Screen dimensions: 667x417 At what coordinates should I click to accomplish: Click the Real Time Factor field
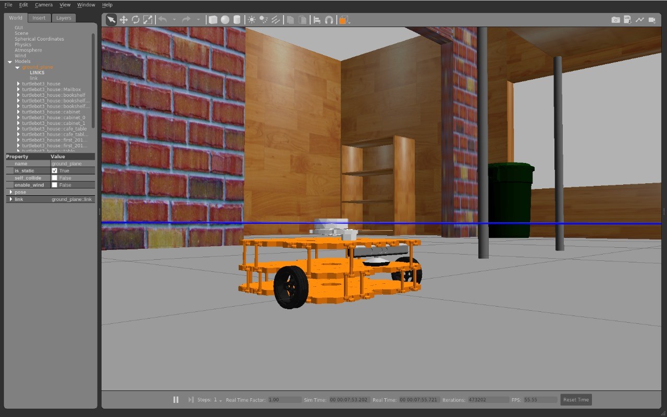(x=284, y=400)
